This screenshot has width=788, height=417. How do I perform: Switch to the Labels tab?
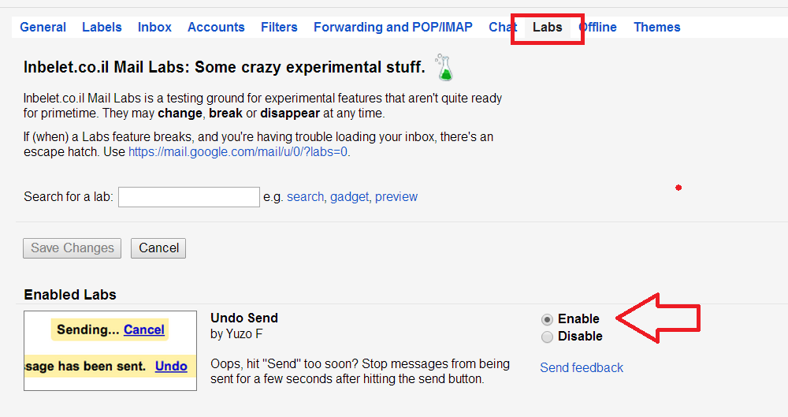click(x=102, y=27)
